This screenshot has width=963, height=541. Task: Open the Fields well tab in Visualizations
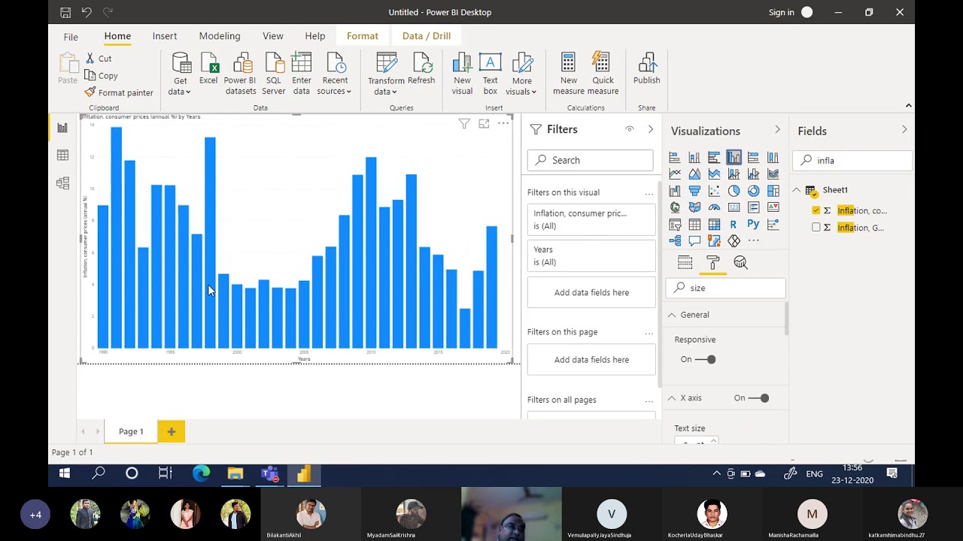[x=685, y=262]
